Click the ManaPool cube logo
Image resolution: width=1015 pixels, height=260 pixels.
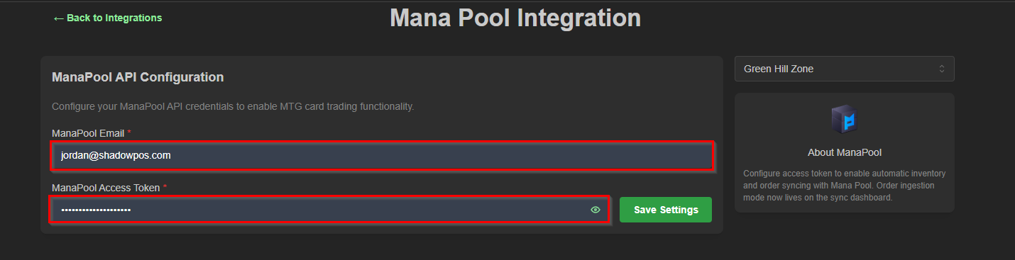point(845,120)
